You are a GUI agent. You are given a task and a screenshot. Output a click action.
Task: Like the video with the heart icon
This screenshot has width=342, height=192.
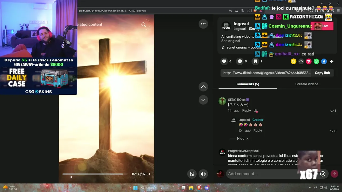pyautogui.click(x=224, y=61)
